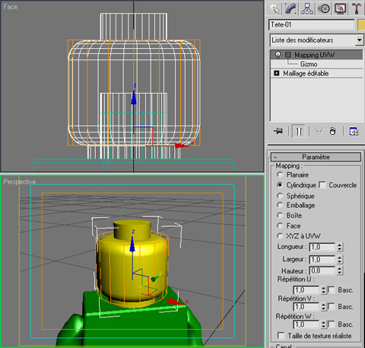Screen dimensions: 365x348
Task: Click the Face viewport label
Action: pyautogui.click(x=11, y=7)
